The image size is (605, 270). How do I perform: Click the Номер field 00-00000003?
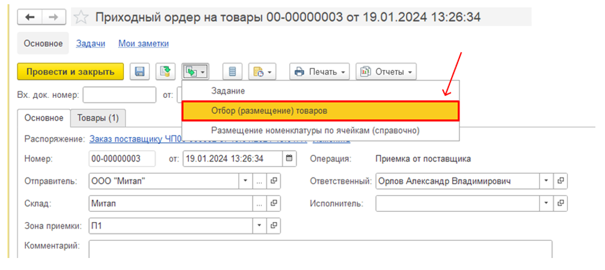(122, 158)
